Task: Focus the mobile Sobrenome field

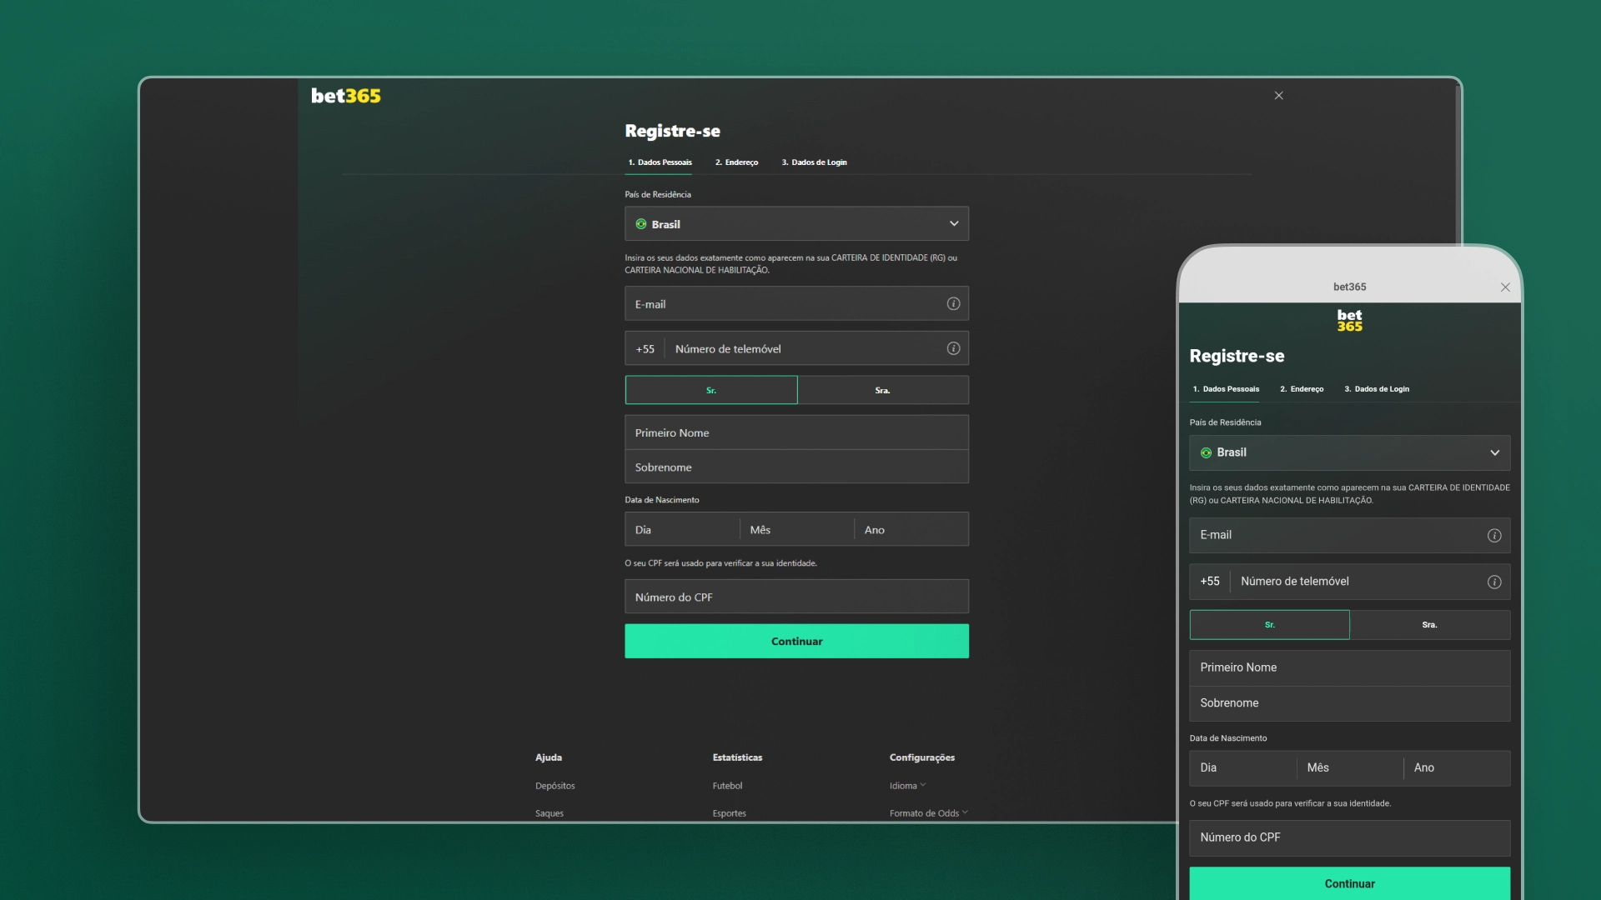Action: (1349, 703)
